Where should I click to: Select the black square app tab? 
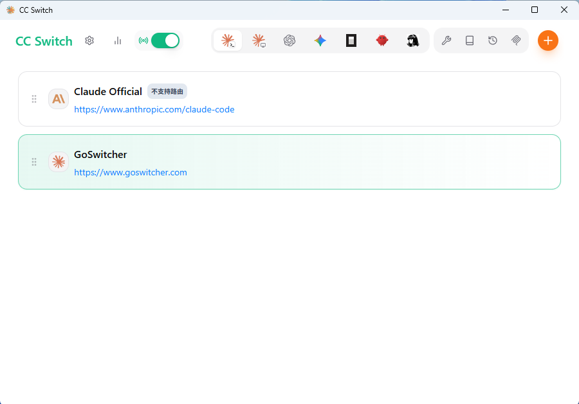[x=351, y=40]
